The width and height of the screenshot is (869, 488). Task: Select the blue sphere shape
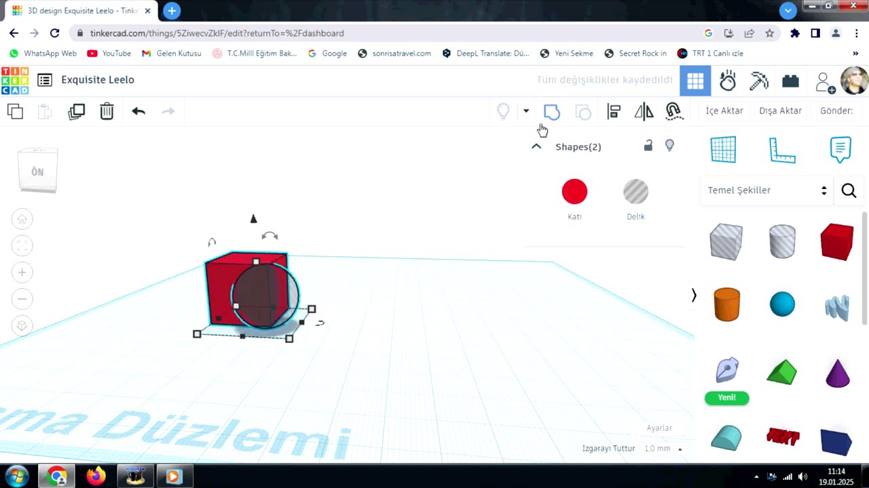(782, 304)
